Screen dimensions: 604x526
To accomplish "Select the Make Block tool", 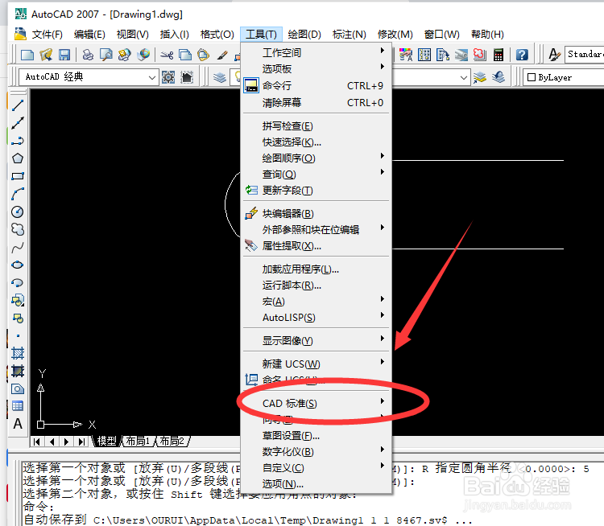I will [x=18, y=318].
